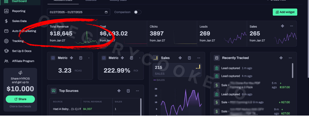Click the document icon on ROI Metric widget
Screen dimensions: 309x117
click(x=131, y=58)
